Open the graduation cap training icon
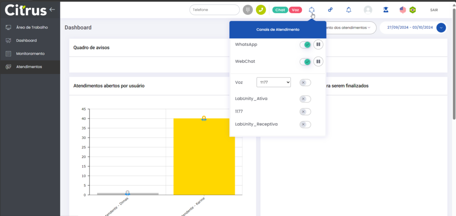 tap(386, 10)
